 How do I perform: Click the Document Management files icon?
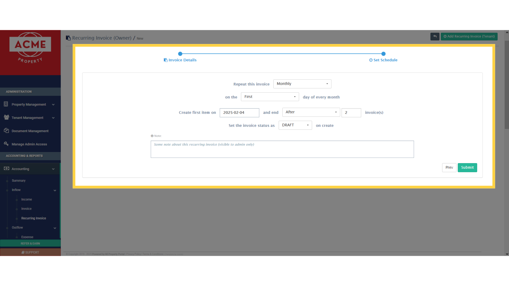pos(6,131)
